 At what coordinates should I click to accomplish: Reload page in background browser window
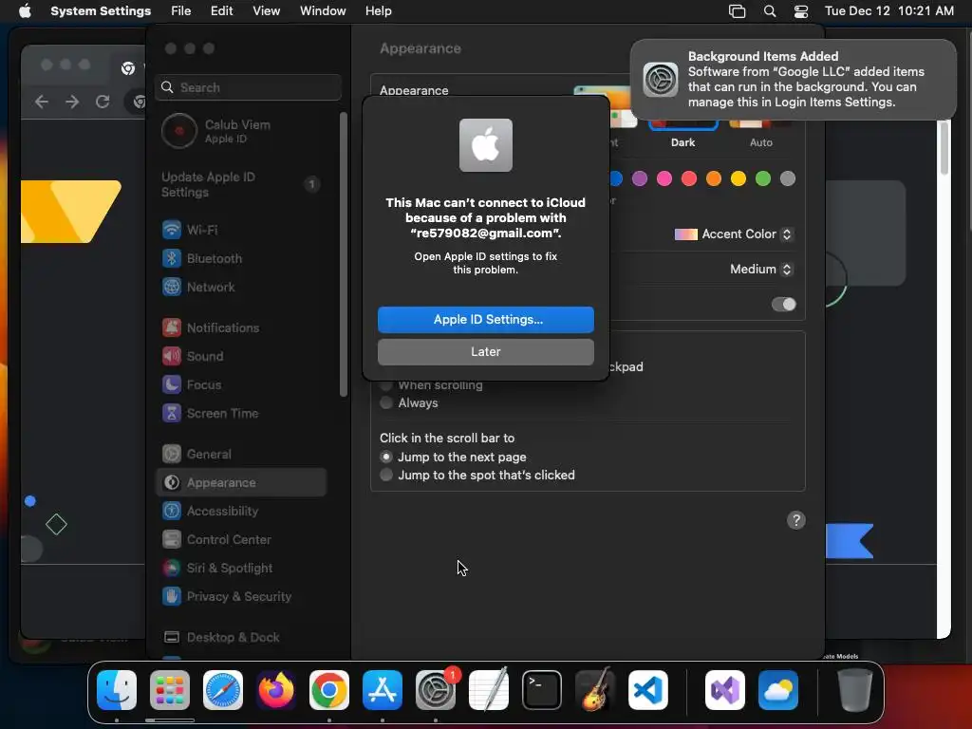point(103,102)
